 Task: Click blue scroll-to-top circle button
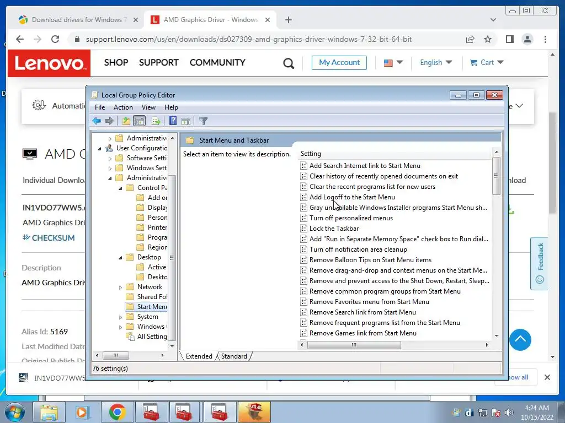coord(520,339)
